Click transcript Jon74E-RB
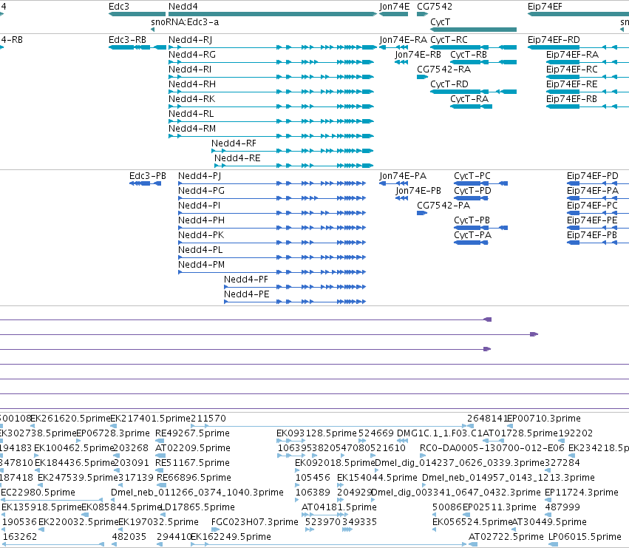The height and width of the screenshot is (548, 629). pos(418,55)
